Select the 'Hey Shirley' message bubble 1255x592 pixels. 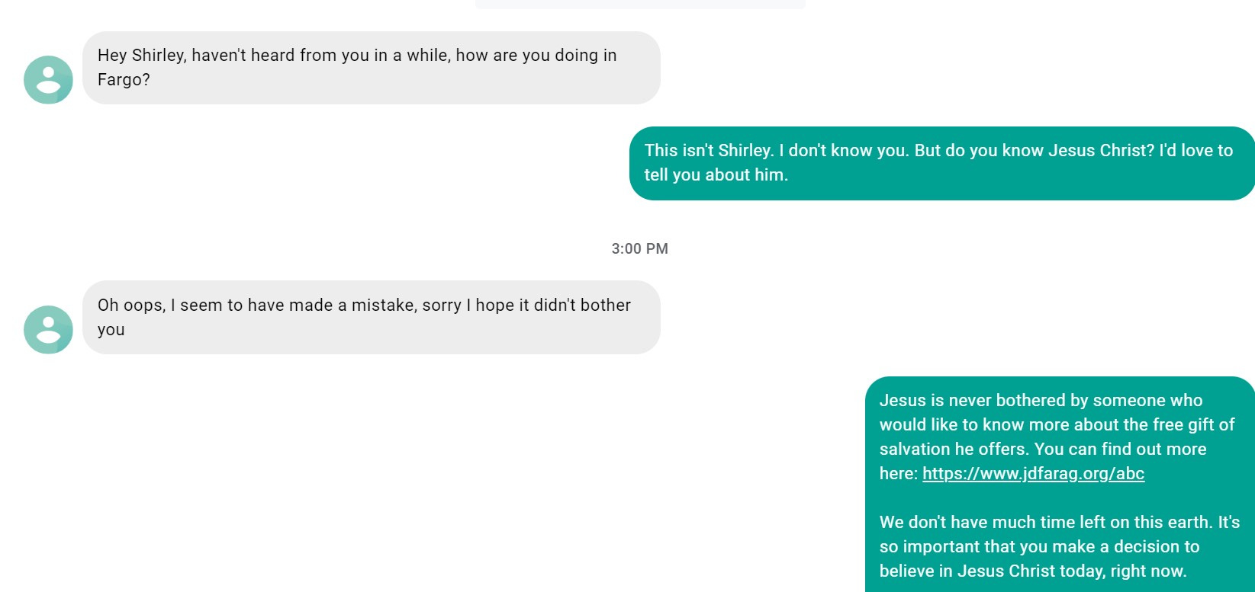(372, 68)
